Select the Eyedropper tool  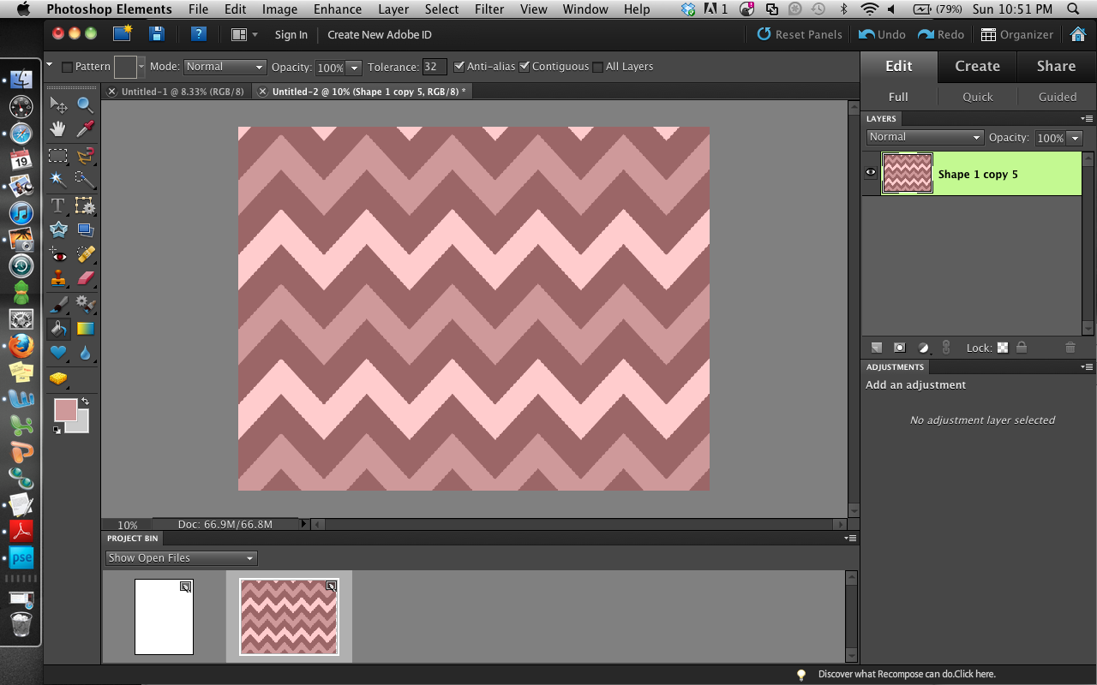pos(85,130)
